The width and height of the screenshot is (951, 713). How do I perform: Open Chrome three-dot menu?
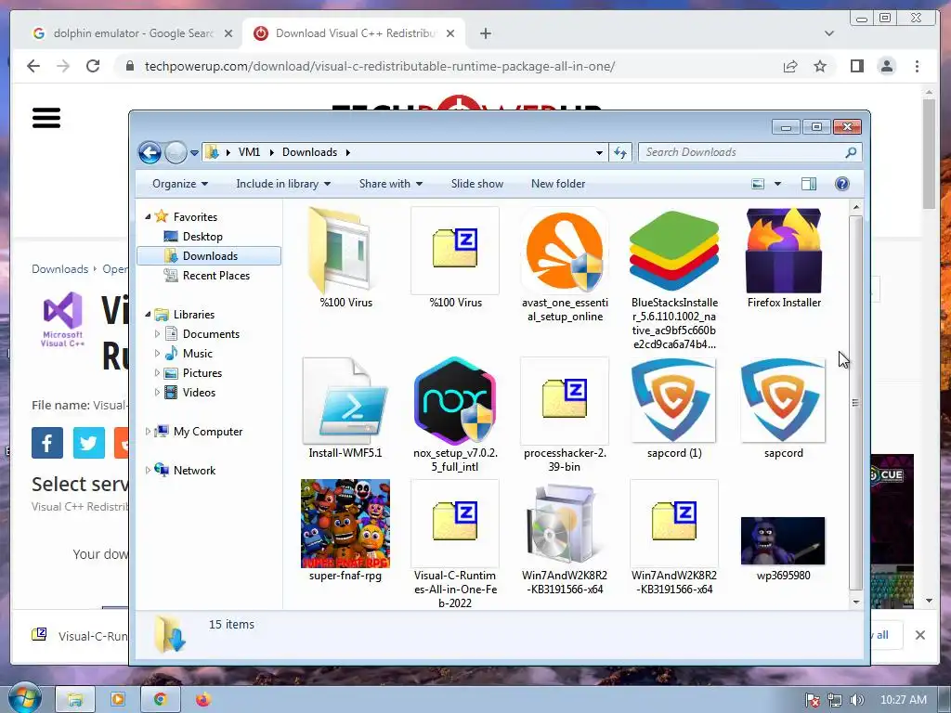[917, 66]
